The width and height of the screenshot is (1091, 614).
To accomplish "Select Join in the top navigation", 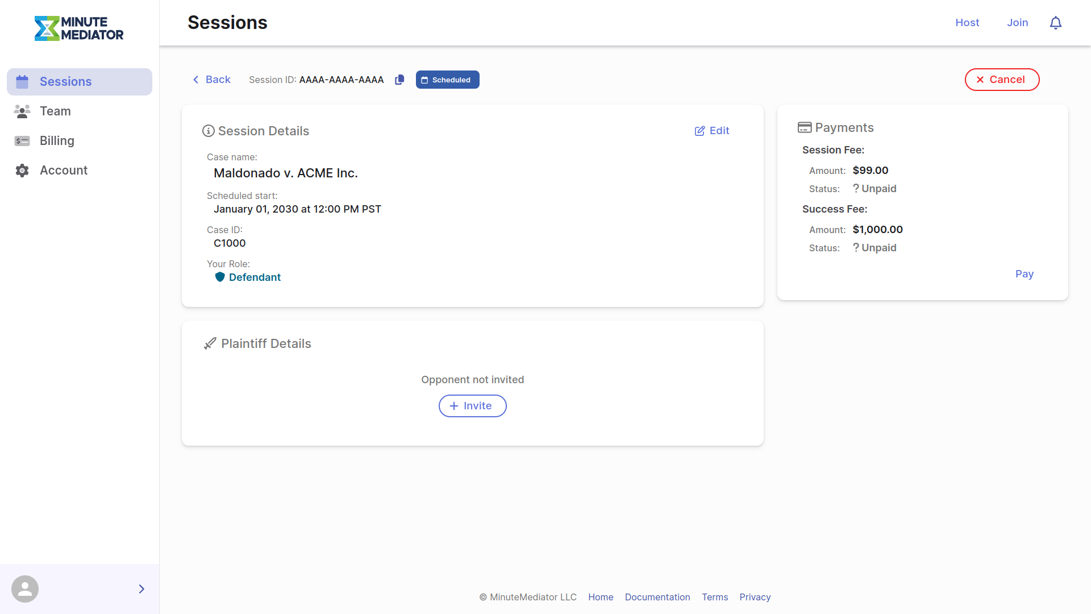I will (x=1017, y=23).
